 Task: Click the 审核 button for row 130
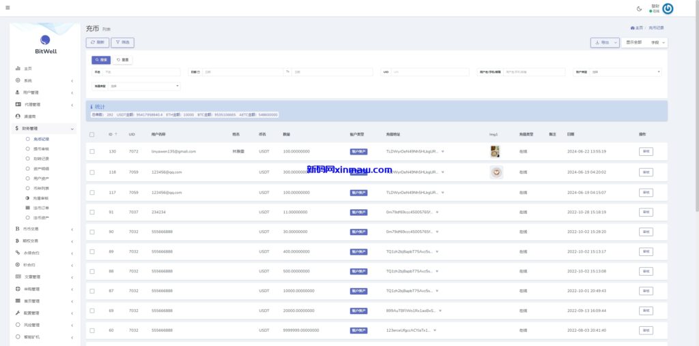coord(646,151)
